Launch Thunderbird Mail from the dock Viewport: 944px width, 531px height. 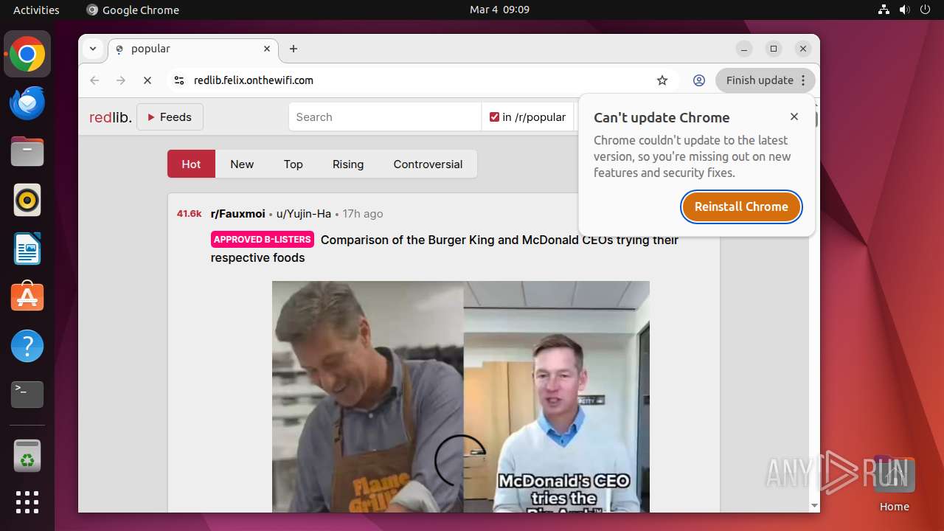(27, 103)
